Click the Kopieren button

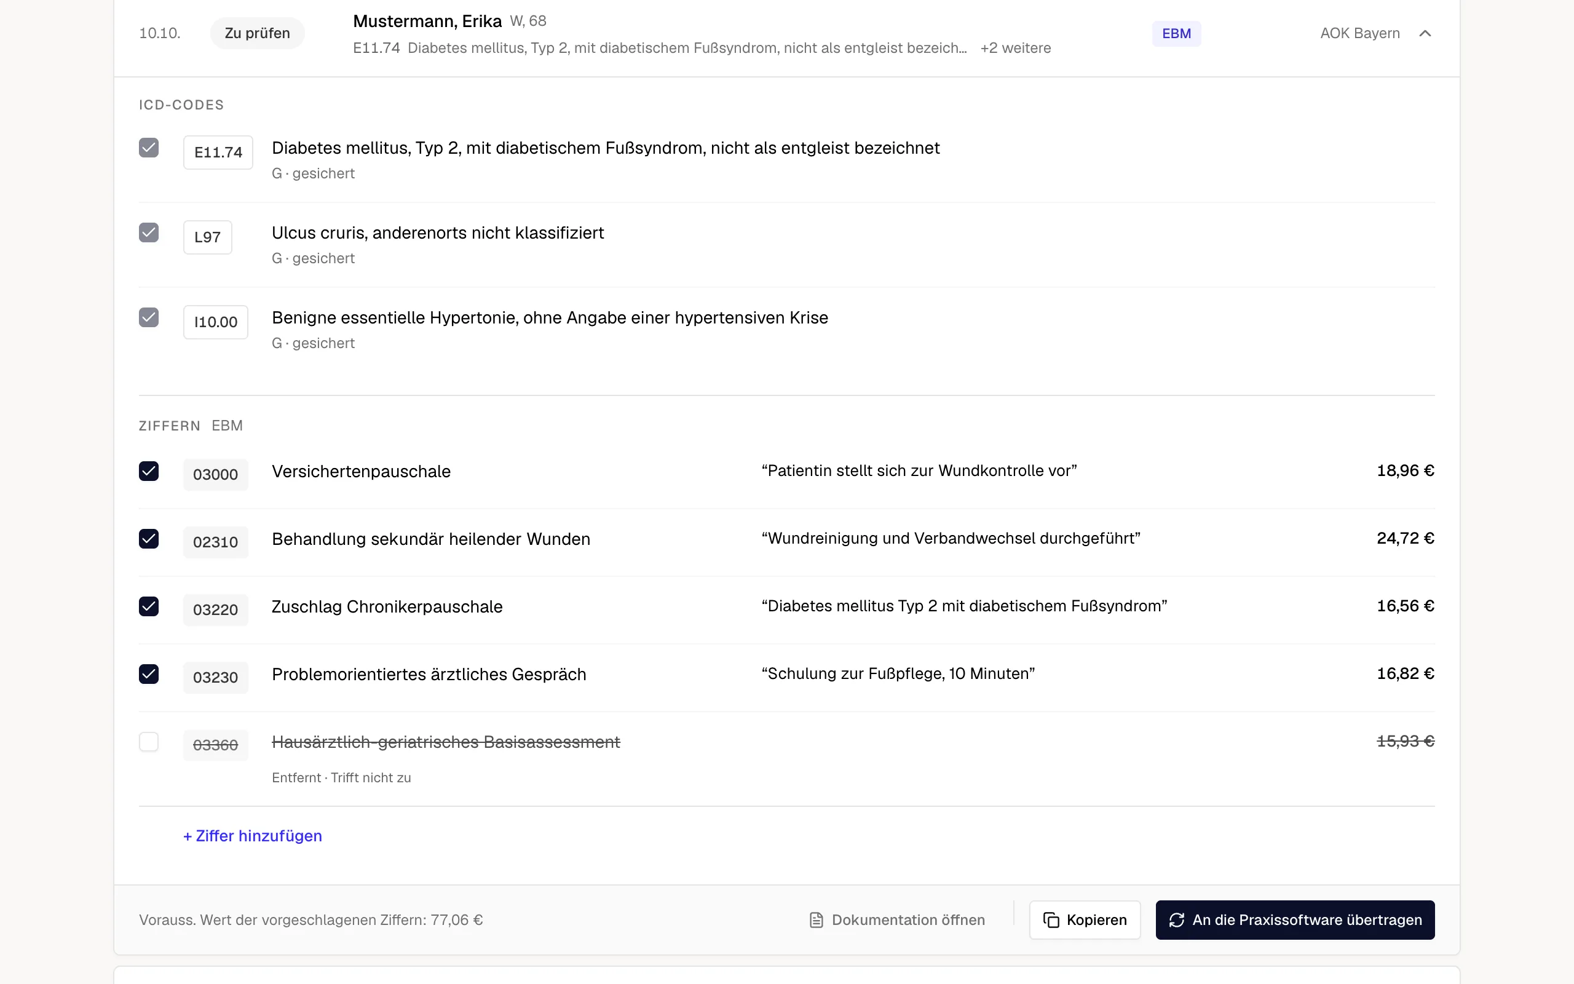click(1085, 919)
